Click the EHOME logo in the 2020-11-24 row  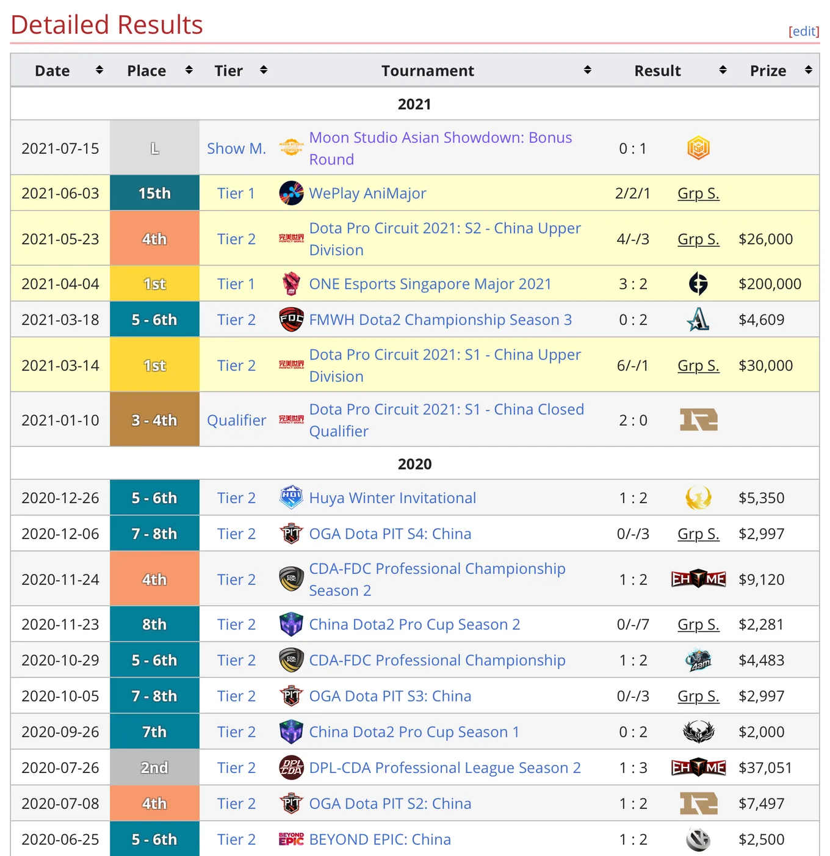(x=699, y=579)
